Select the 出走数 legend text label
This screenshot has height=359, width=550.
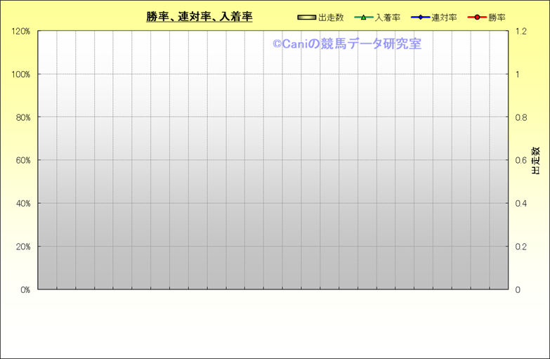tap(331, 18)
